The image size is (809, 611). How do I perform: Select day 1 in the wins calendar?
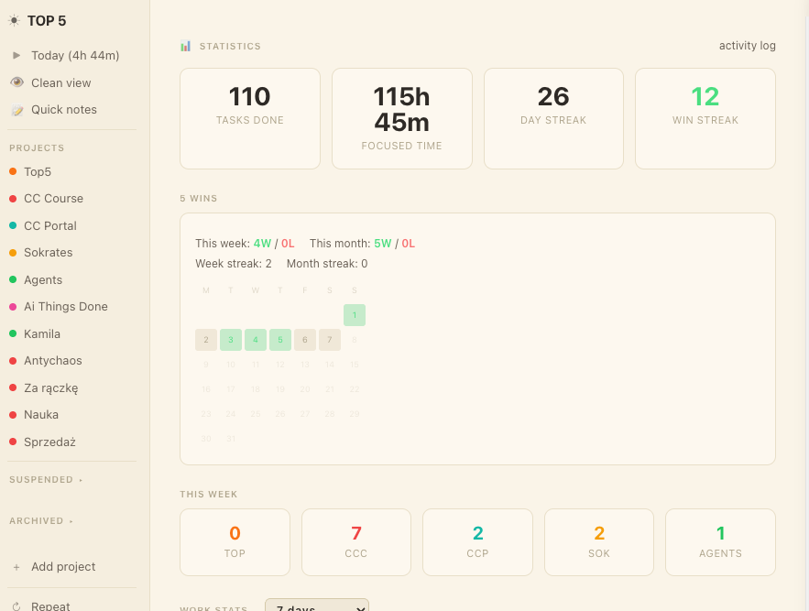point(355,315)
